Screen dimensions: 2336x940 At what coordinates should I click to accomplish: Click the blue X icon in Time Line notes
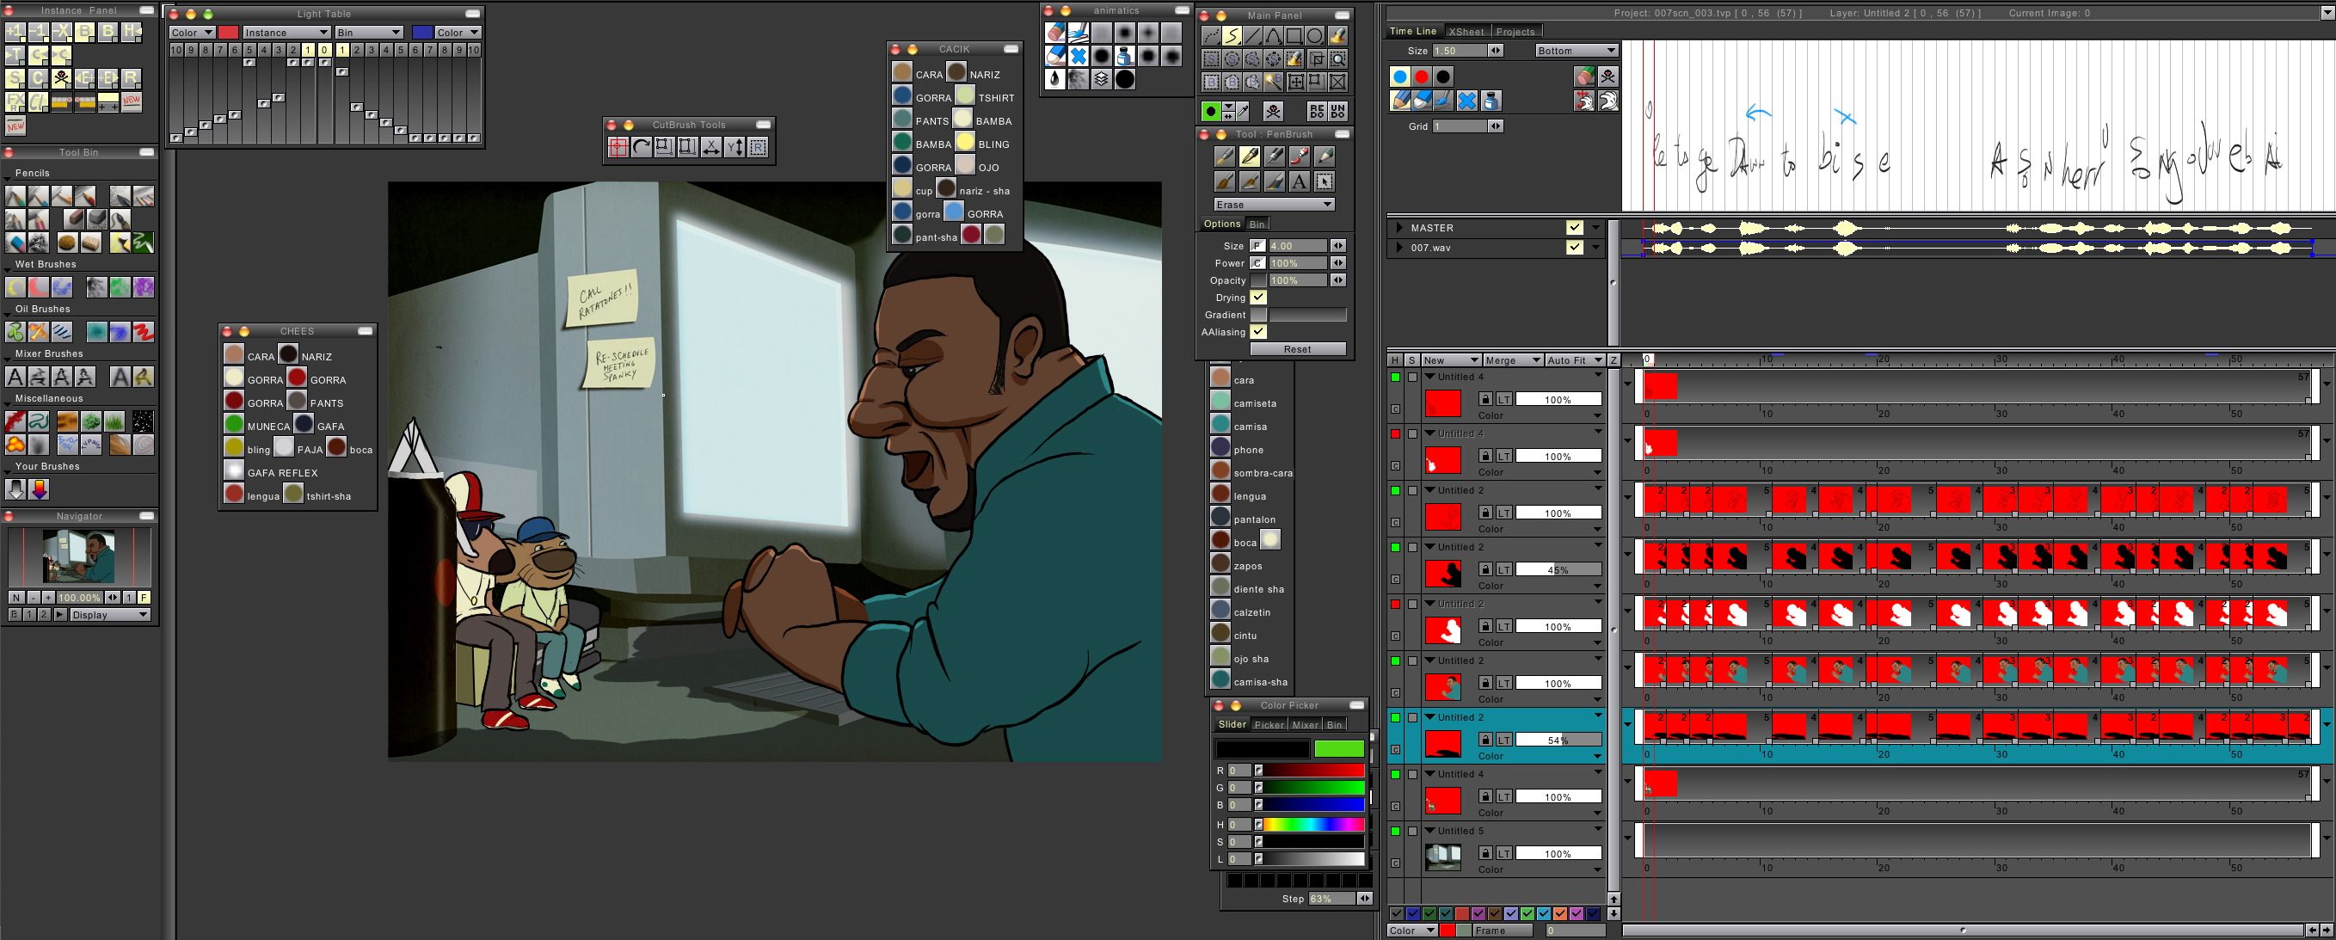[x=1466, y=101]
